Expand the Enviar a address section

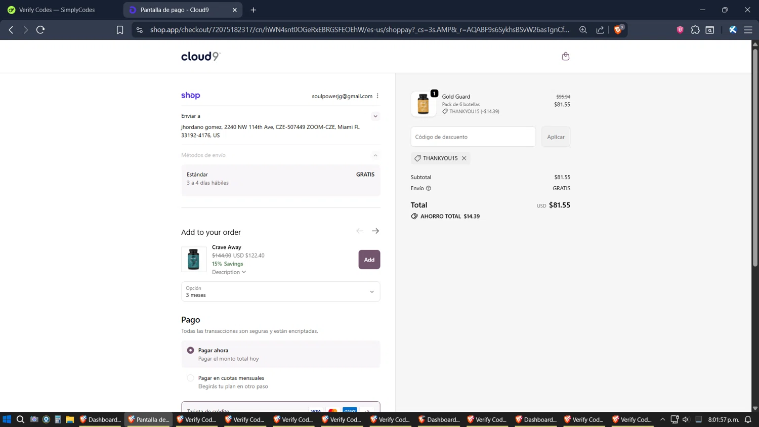(375, 116)
